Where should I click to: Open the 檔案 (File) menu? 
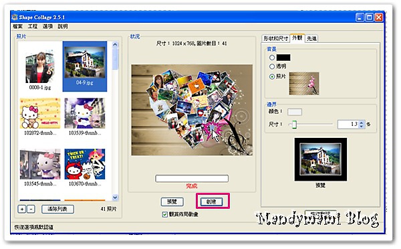[x=17, y=26]
